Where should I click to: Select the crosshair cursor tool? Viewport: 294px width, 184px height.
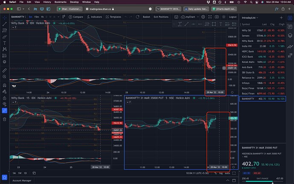click(x=5, y=18)
